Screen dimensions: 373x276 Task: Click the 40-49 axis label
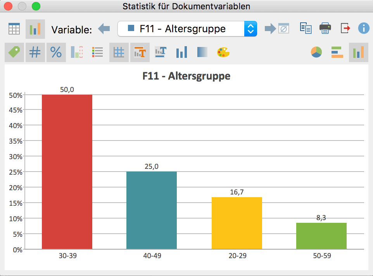pyautogui.click(x=152, y=256)
